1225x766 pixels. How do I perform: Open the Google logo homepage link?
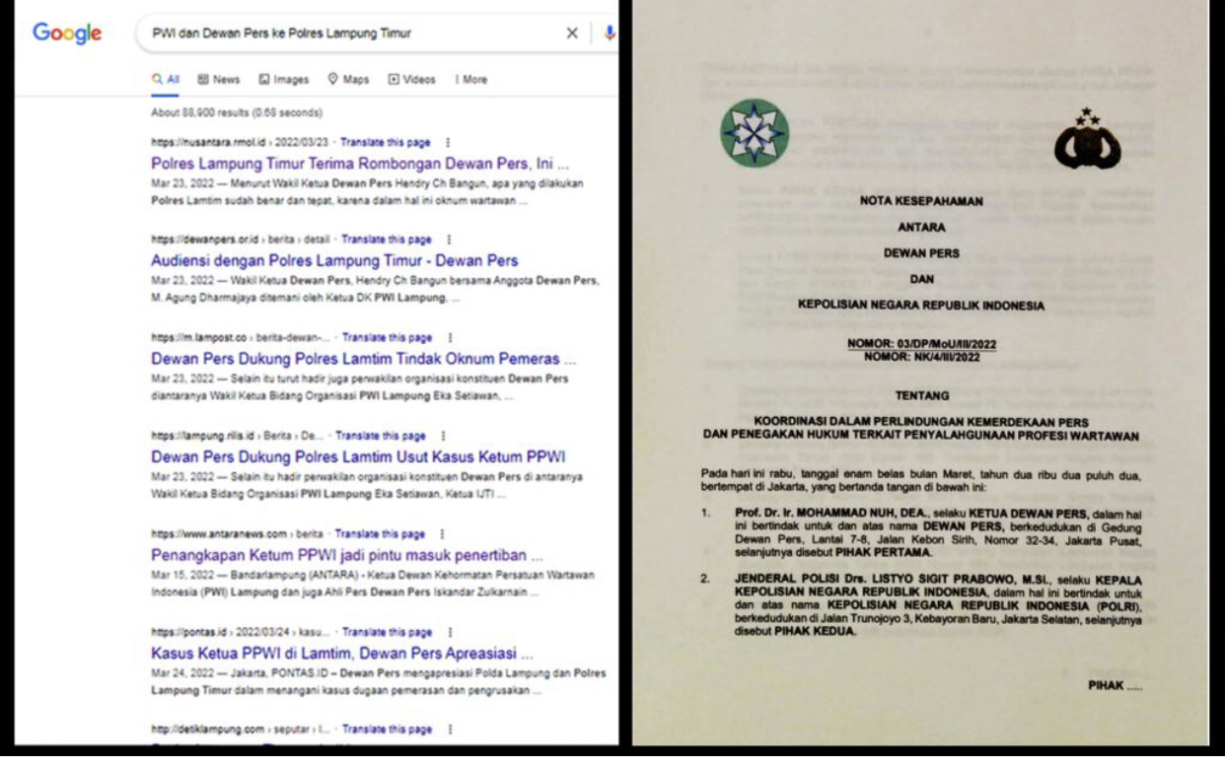coord(67,33)
